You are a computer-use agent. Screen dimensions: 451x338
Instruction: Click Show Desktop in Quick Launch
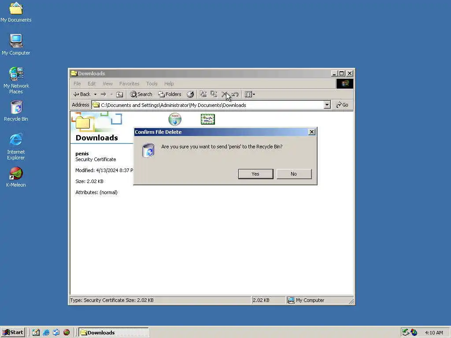coord(36,333)
